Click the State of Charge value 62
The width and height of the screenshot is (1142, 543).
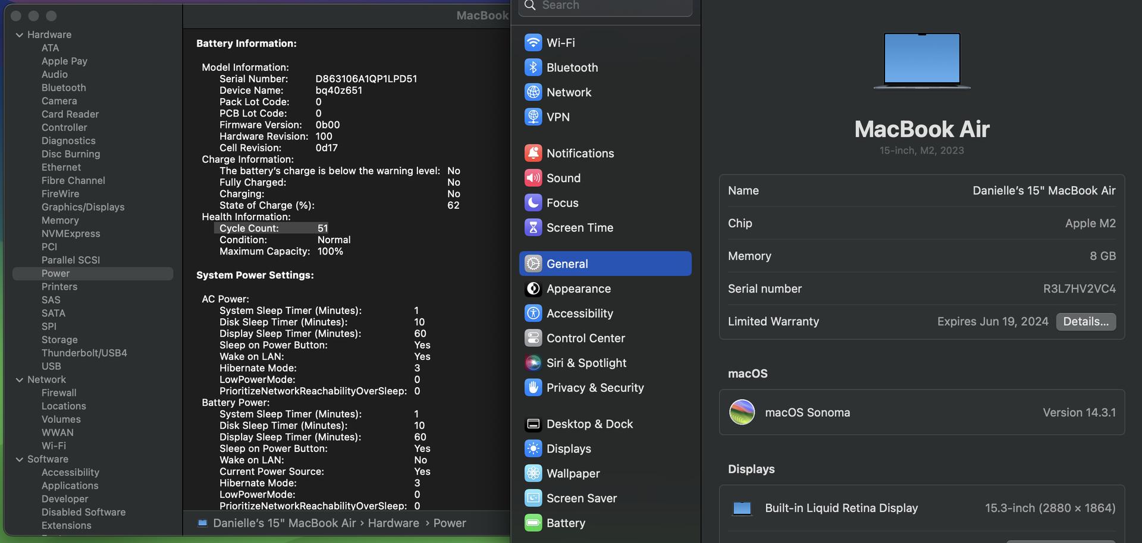point(453,206)
